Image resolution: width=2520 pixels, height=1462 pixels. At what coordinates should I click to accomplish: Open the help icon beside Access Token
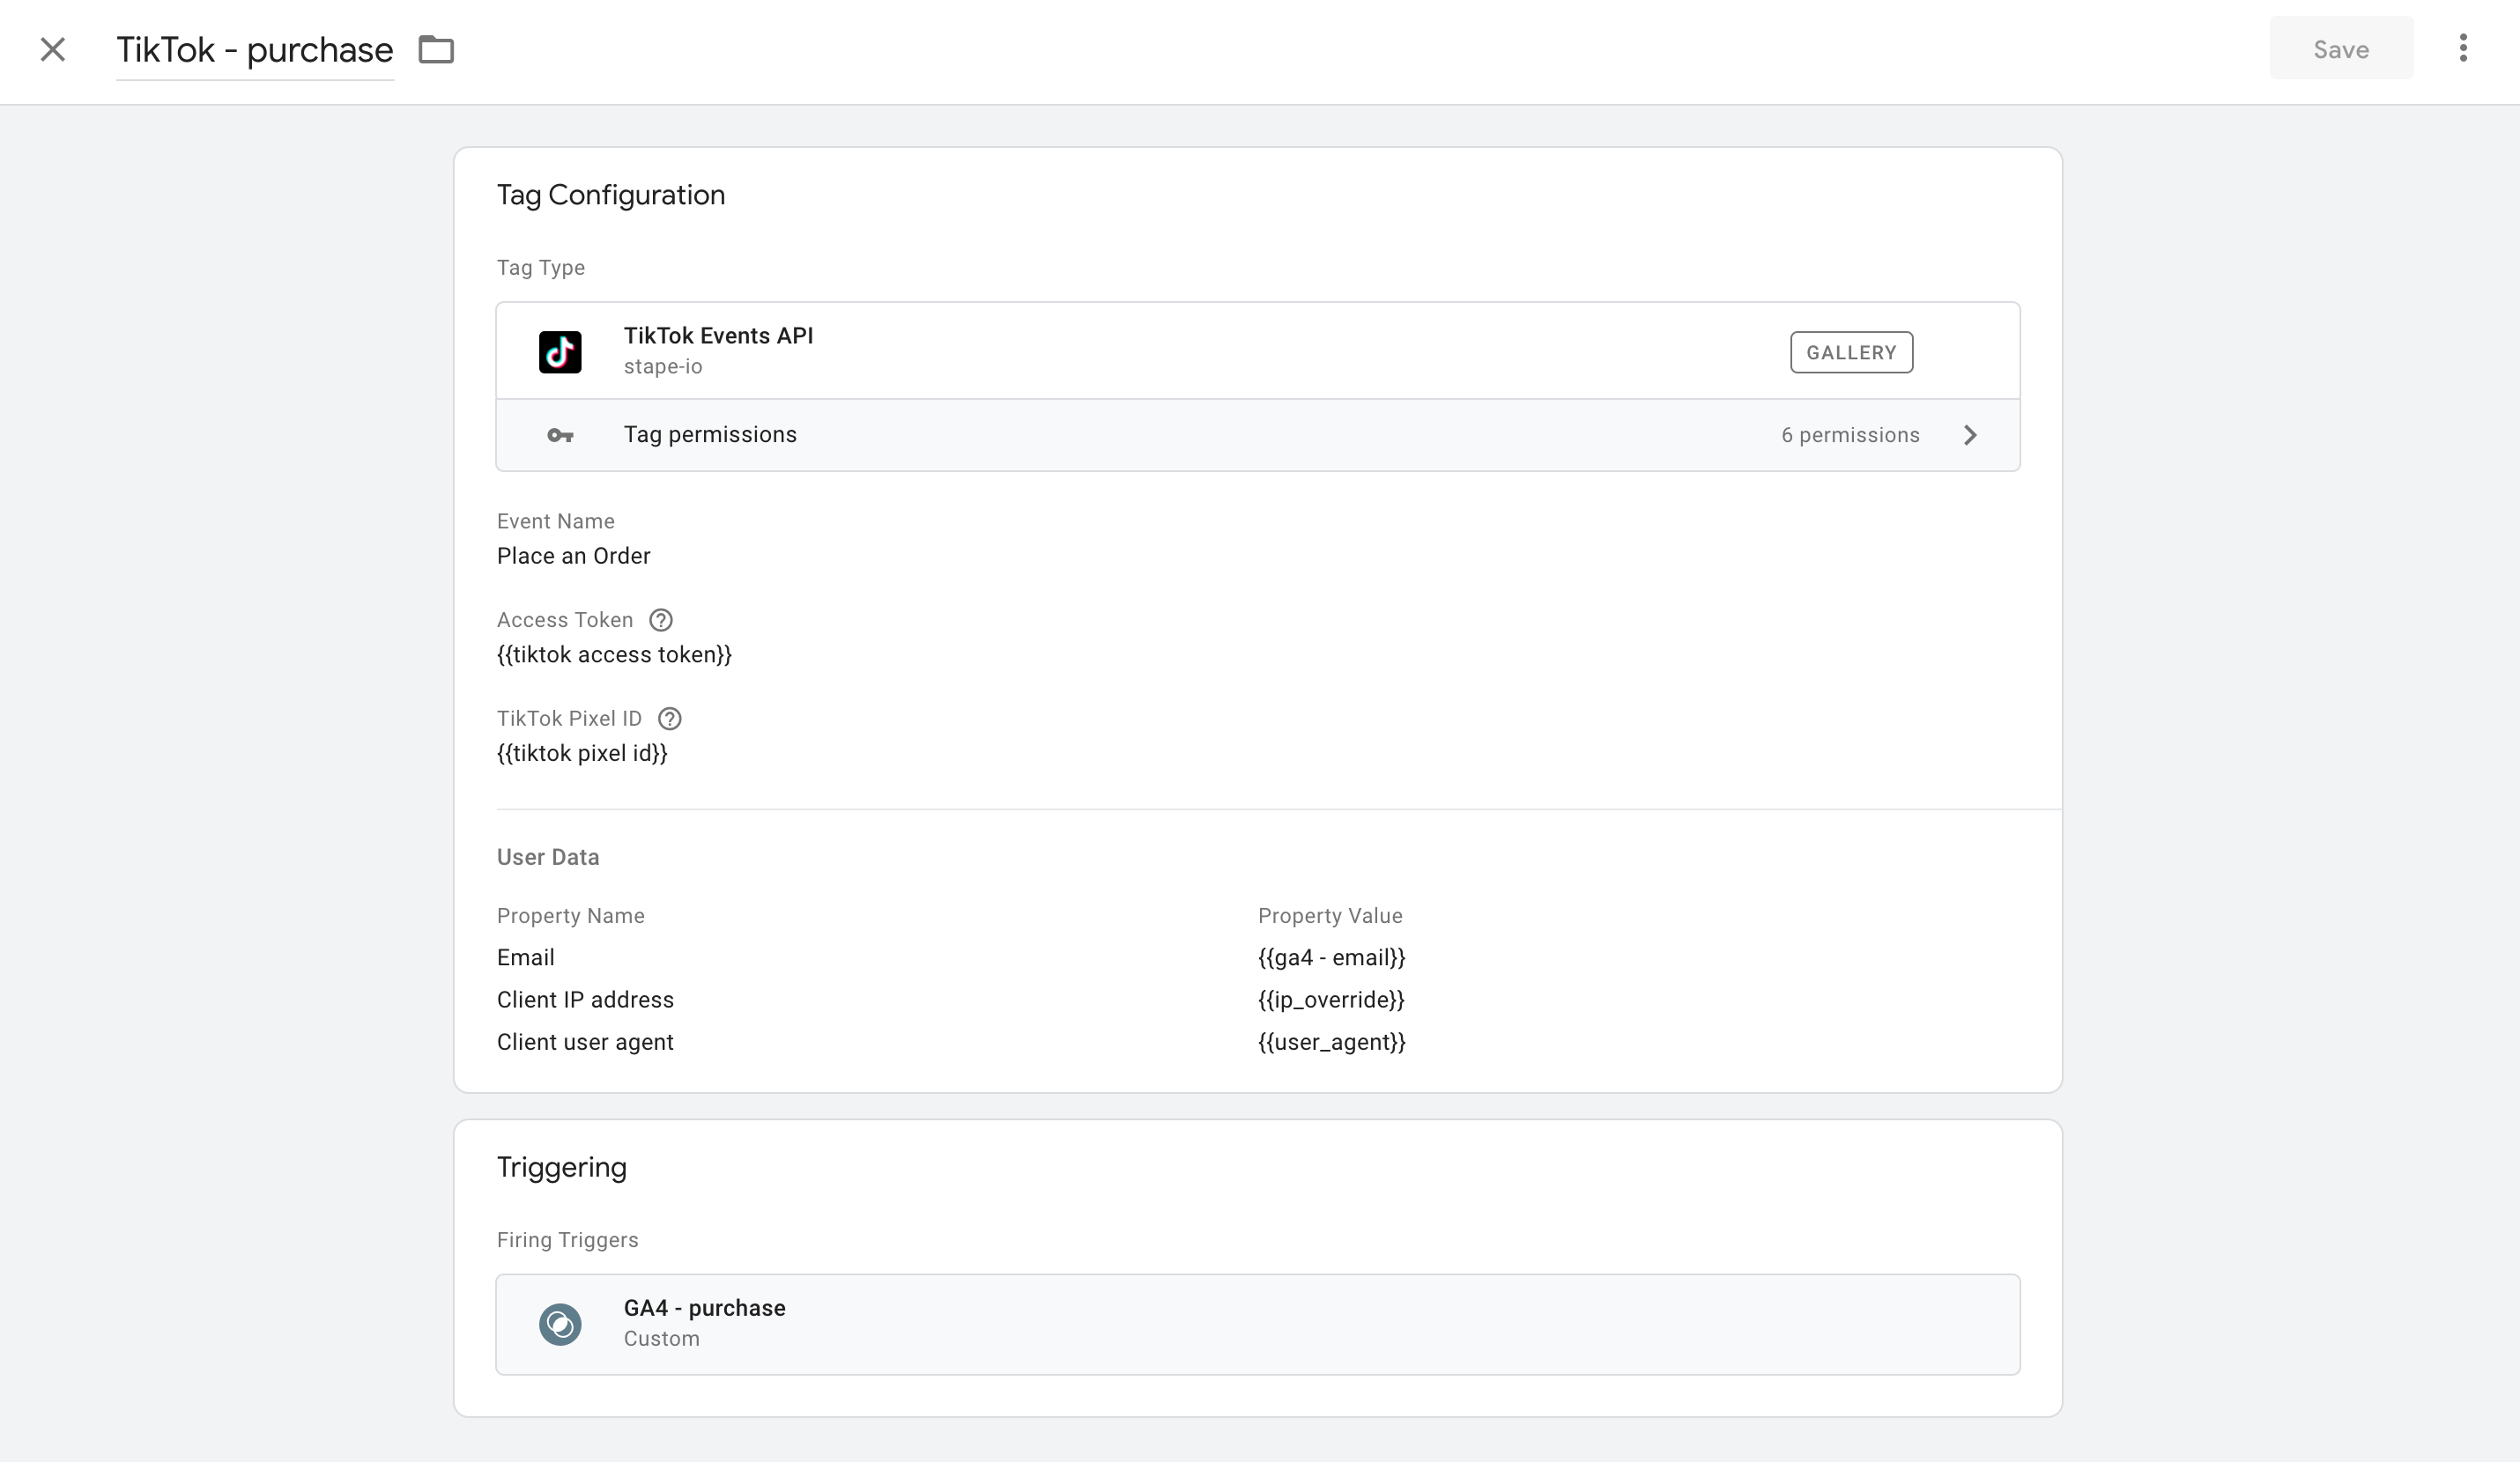click(x=661, y=619)
